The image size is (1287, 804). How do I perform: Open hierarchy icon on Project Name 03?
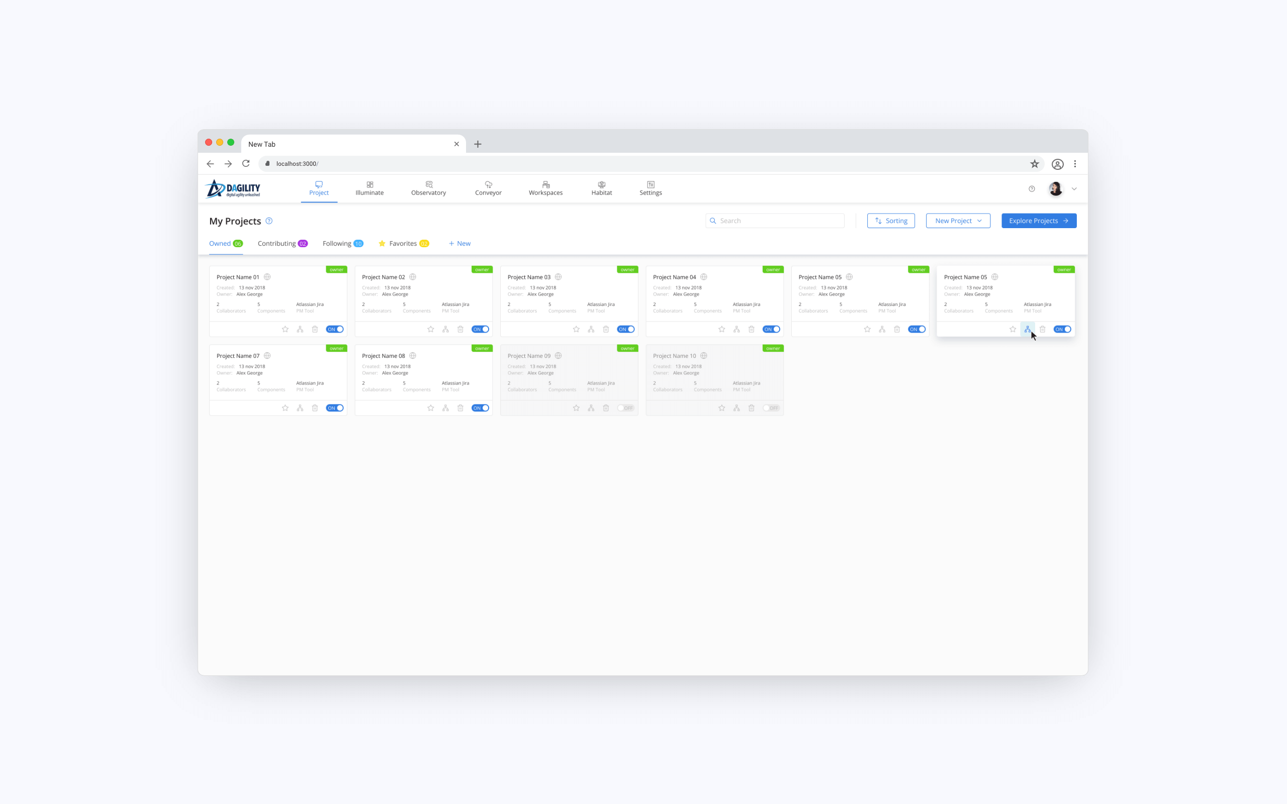click(x=591, y=329)
